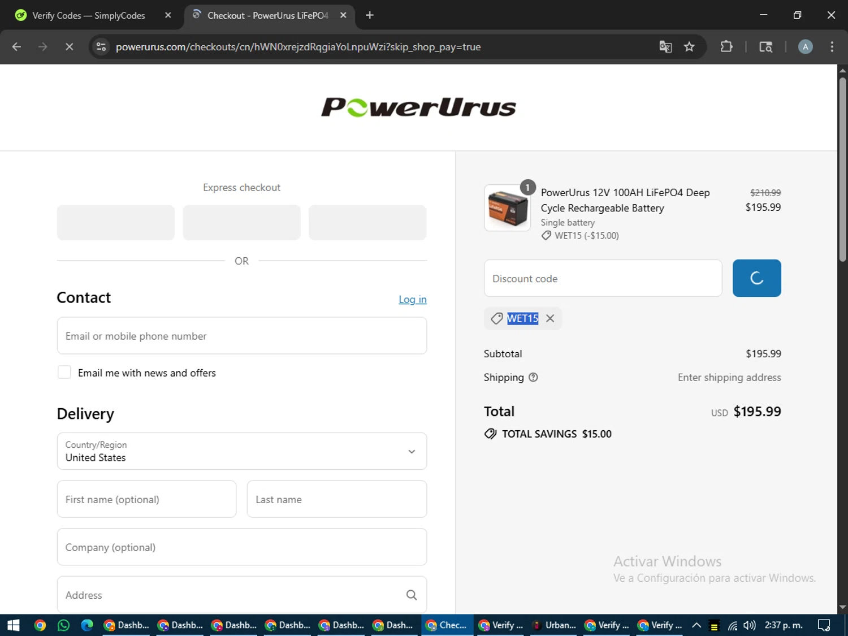Image resolution: width=848 pixels, height=636 pixels.
Task: Click the address bar URL
Action: (x=298, y=47)
